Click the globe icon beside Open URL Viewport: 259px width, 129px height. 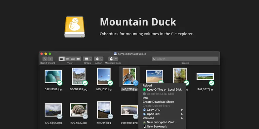pos(144,114)
